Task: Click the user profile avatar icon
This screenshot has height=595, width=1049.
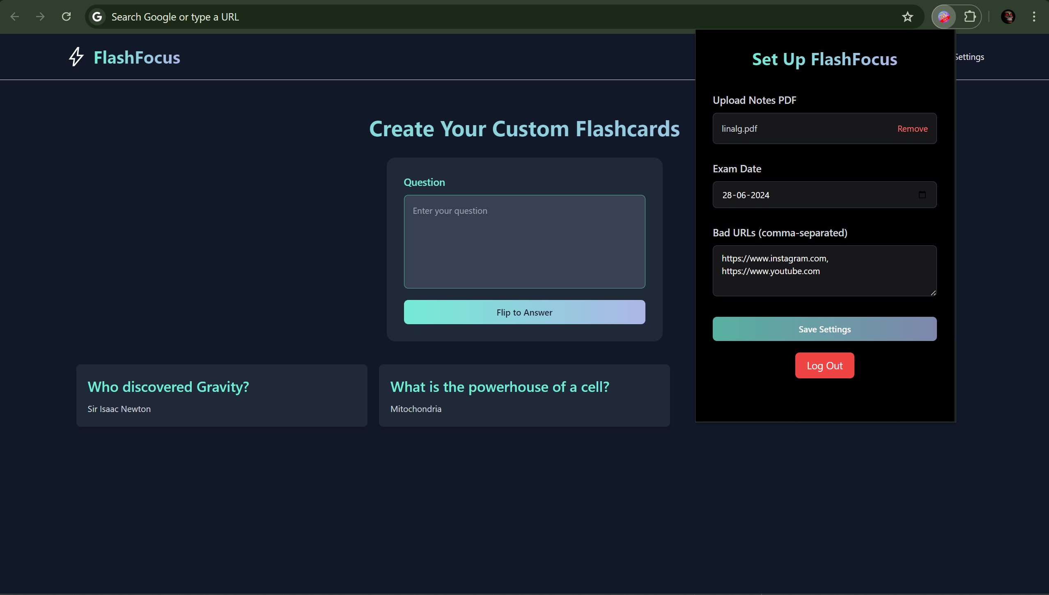Action: 1008,17
